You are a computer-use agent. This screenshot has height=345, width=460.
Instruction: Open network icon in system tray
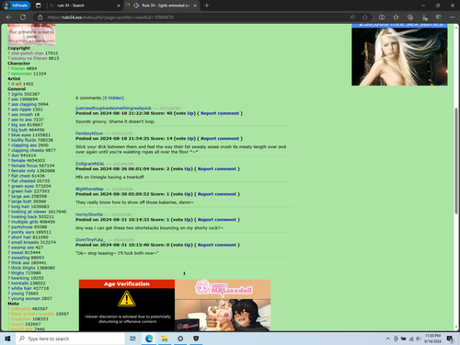point(411,339)
